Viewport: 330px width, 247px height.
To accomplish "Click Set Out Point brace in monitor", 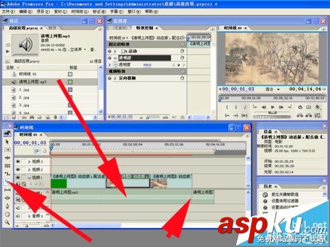I will (236, 107).
